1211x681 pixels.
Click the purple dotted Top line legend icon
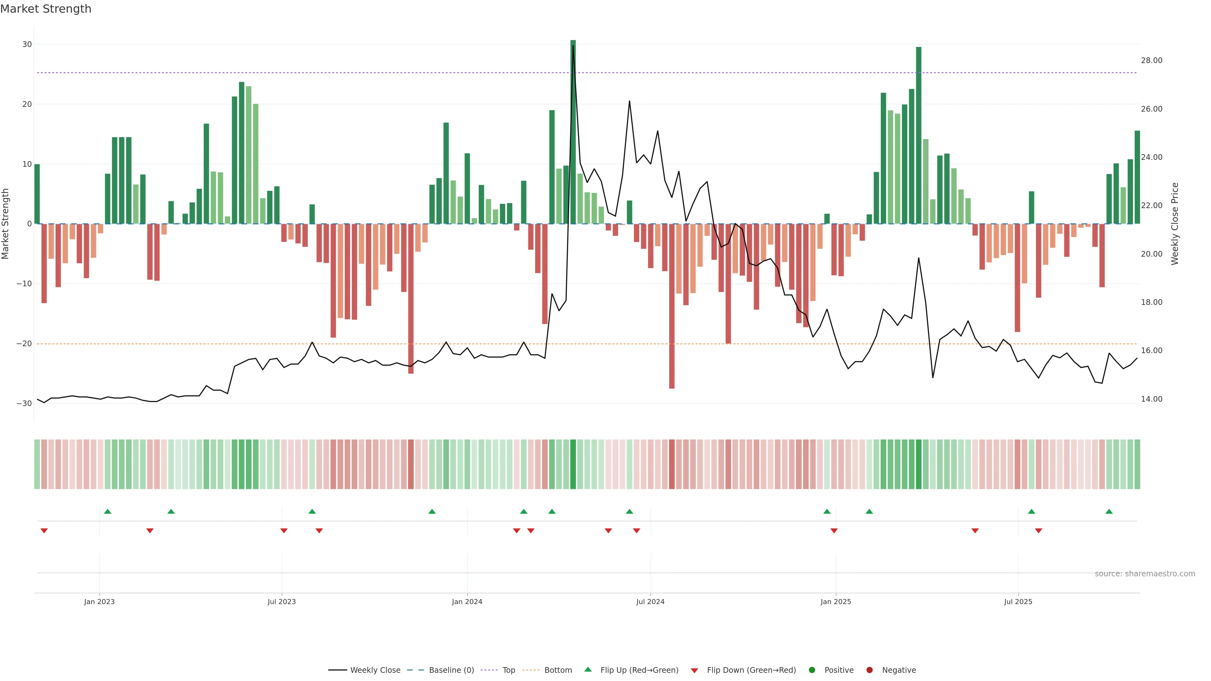tap(489, 670)
